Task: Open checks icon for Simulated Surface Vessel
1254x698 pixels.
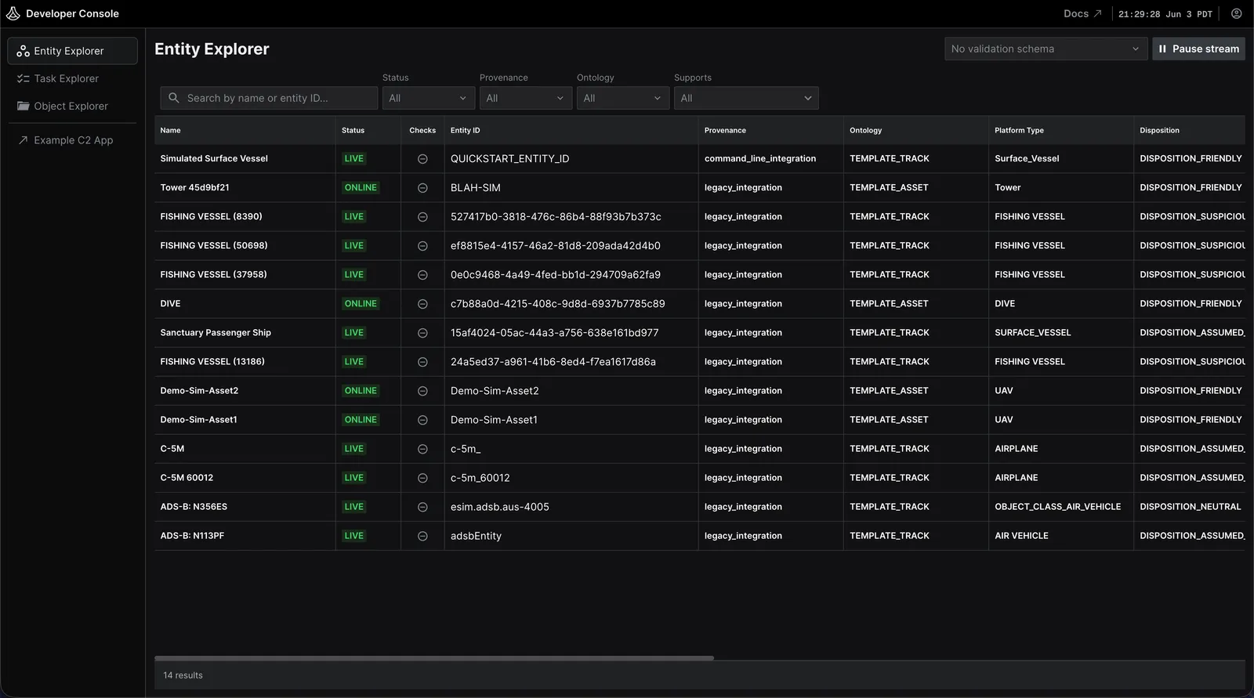Action: click(422, 159)
